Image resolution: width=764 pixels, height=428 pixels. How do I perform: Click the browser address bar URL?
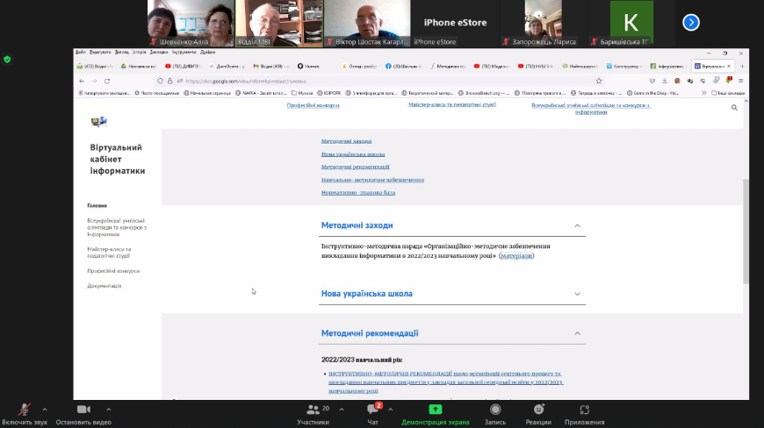tap(246, 82)
